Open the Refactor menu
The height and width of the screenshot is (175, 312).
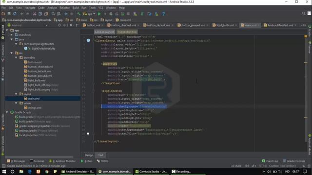click(x=65, y=8)
